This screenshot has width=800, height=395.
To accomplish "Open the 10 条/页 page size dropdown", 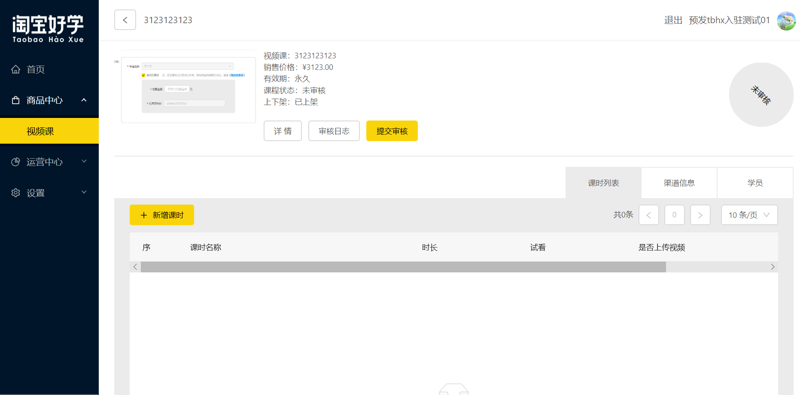I will [x=749, y=215].
